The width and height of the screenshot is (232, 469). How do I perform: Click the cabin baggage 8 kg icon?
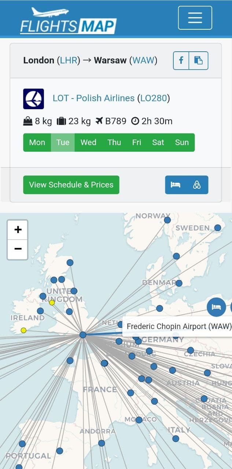pyautogui.click(x=27, y=121)
